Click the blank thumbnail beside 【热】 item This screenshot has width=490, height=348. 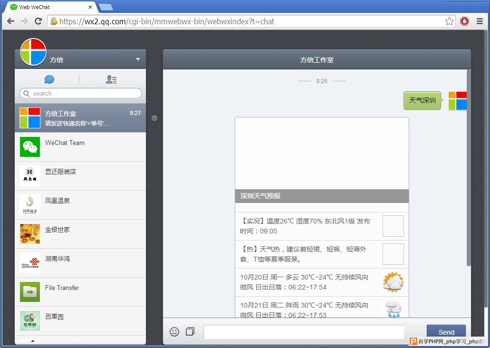393,254
